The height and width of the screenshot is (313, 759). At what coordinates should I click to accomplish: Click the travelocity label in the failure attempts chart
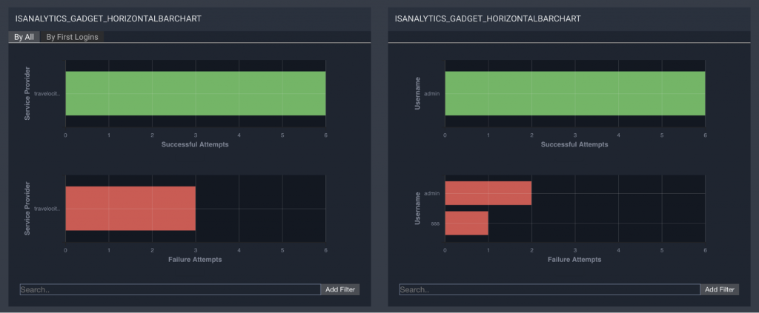tap(47, 209)
